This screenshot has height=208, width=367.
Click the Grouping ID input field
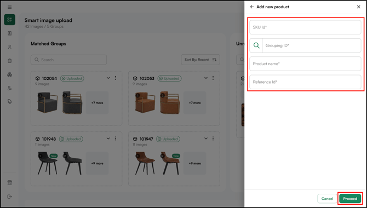[x=312, y=45]
